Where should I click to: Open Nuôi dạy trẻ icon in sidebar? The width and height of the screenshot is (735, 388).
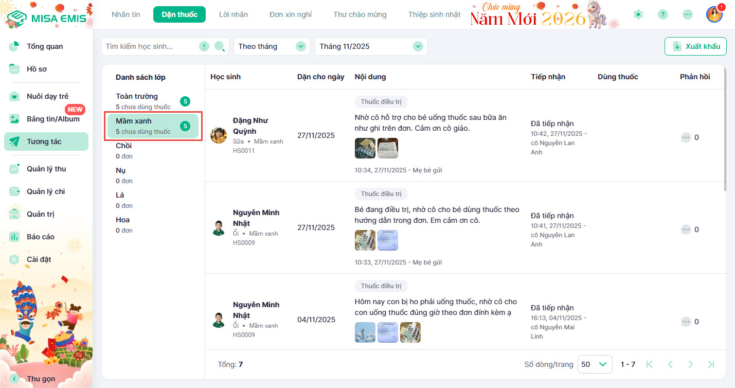[x=14, y=96]
